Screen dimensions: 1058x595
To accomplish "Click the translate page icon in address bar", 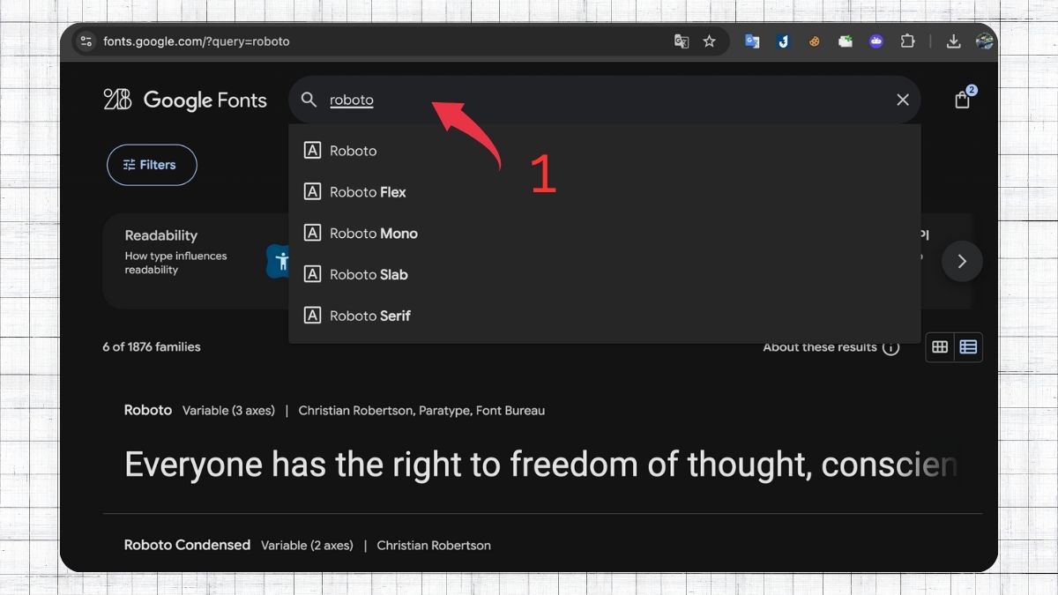I will [x=681, y=41].
